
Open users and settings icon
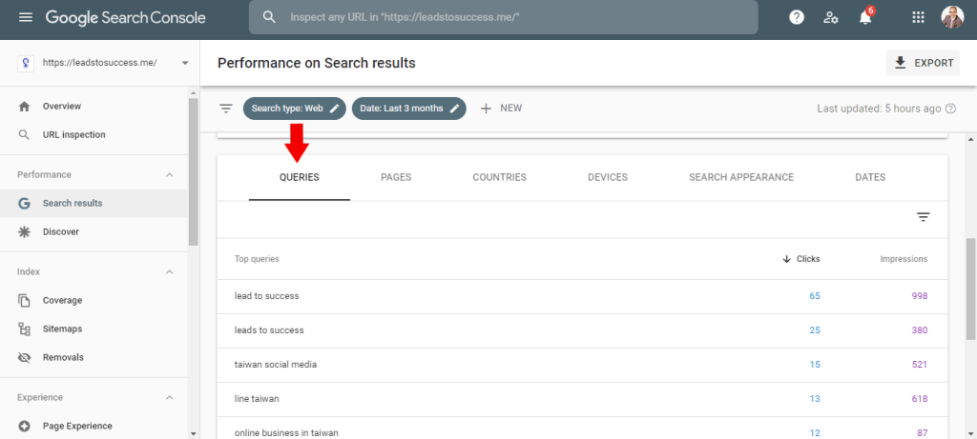(831, 17)
